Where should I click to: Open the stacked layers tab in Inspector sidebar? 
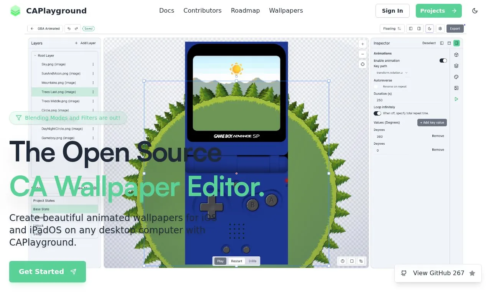pyautogui.click(x=456, y=66)
